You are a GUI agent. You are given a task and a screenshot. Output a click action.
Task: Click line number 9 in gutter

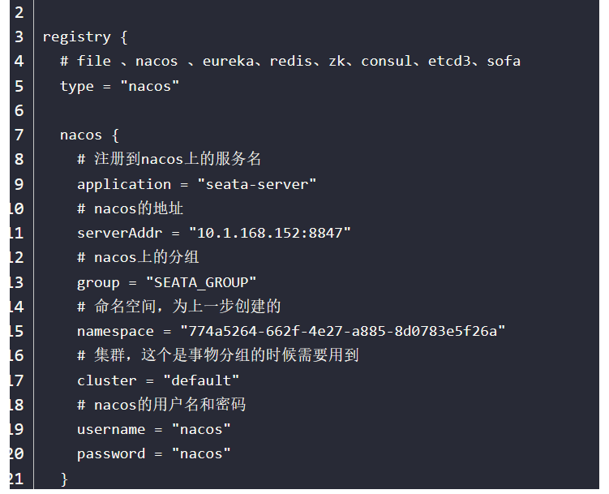19,184
